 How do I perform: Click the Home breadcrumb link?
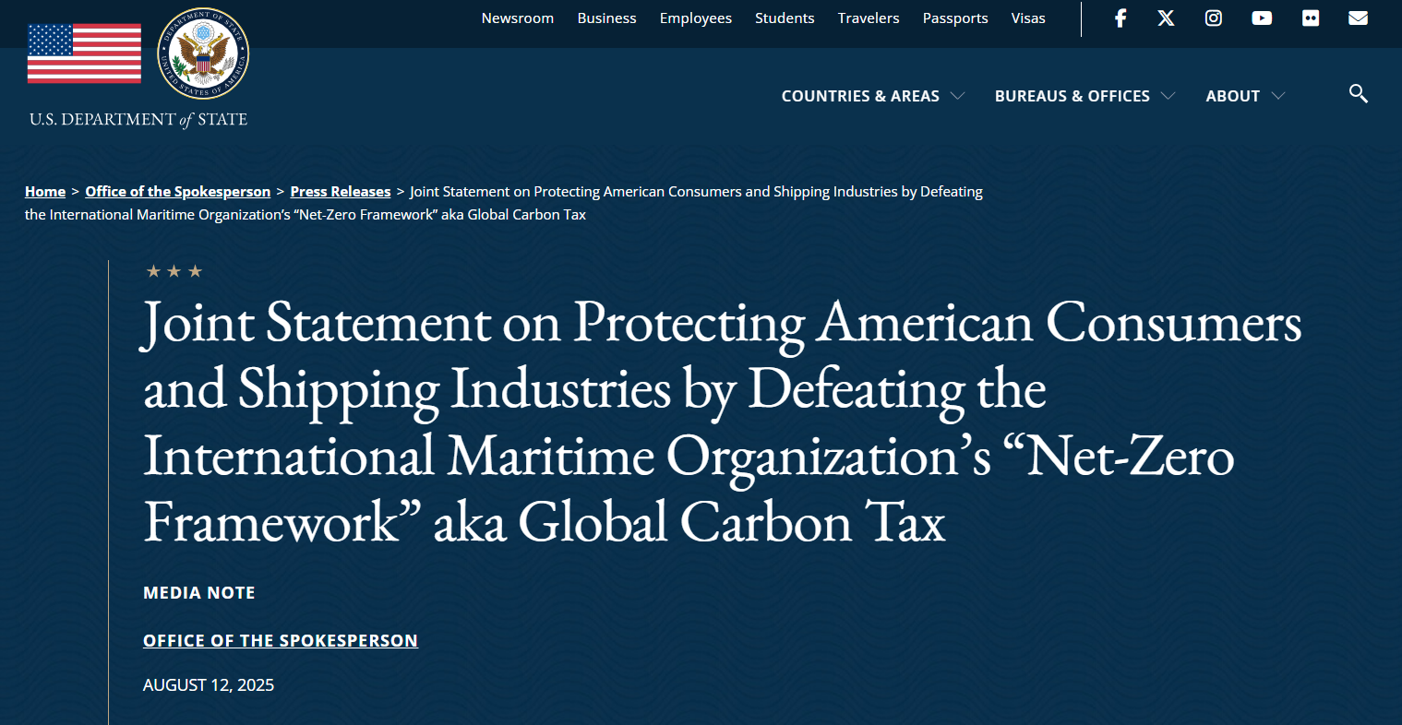point(45,192)
